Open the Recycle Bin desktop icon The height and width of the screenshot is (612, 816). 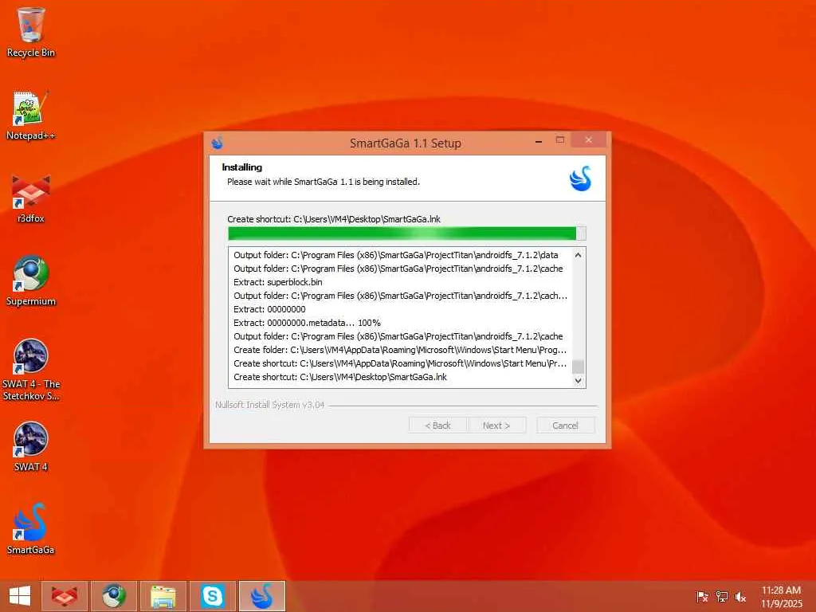pos(31,32)
